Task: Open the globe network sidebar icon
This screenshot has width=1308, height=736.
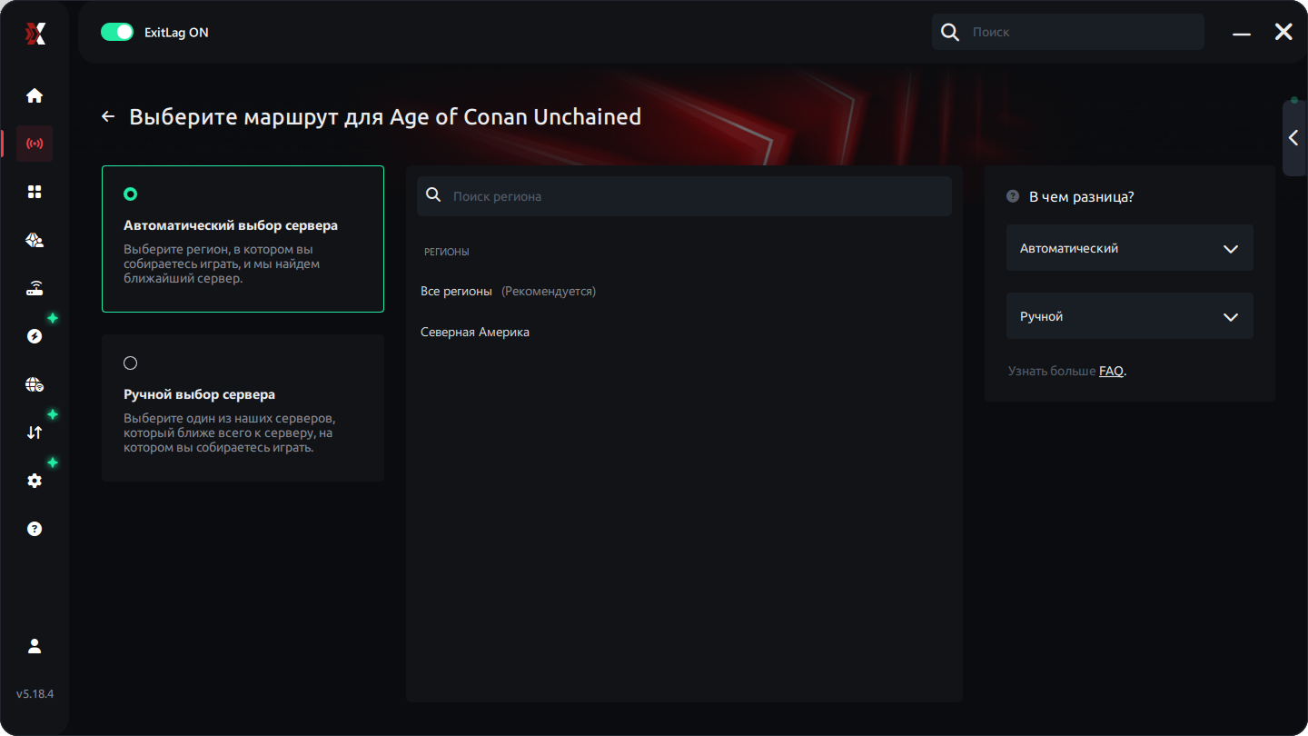Action: (35, 384)
